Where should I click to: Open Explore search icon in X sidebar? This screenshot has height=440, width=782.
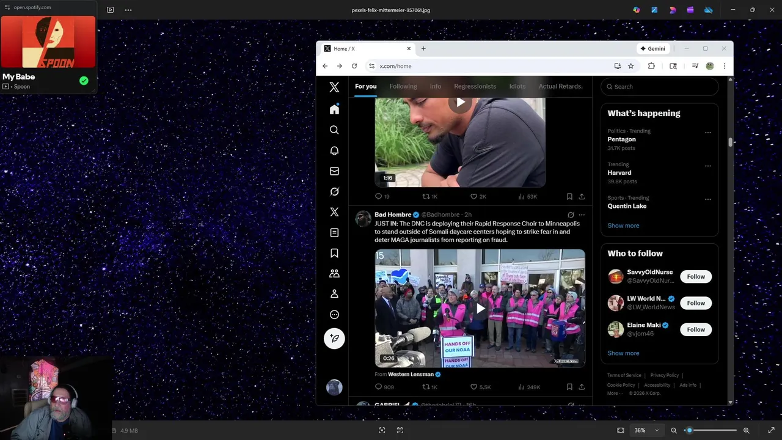click(x=334, y=130)
